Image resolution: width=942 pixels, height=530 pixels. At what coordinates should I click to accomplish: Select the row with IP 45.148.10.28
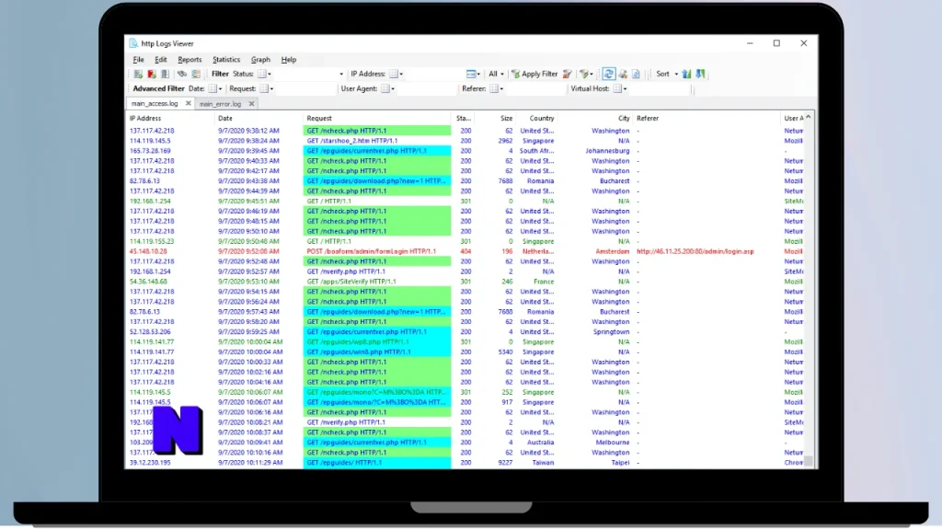pyautogui.click(x=465, y=252)
